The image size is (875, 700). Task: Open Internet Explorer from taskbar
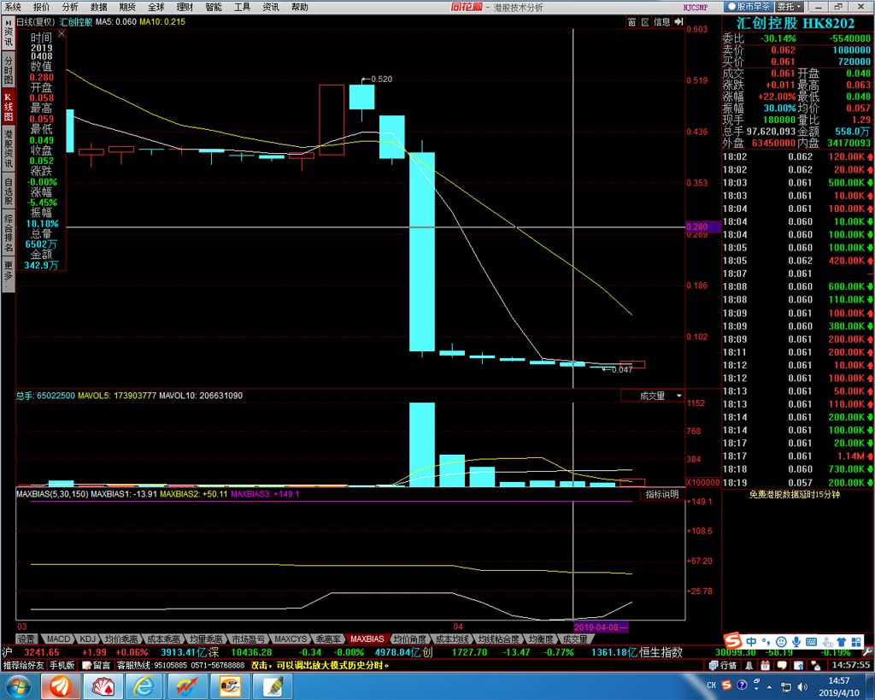[x=144, y=686]
